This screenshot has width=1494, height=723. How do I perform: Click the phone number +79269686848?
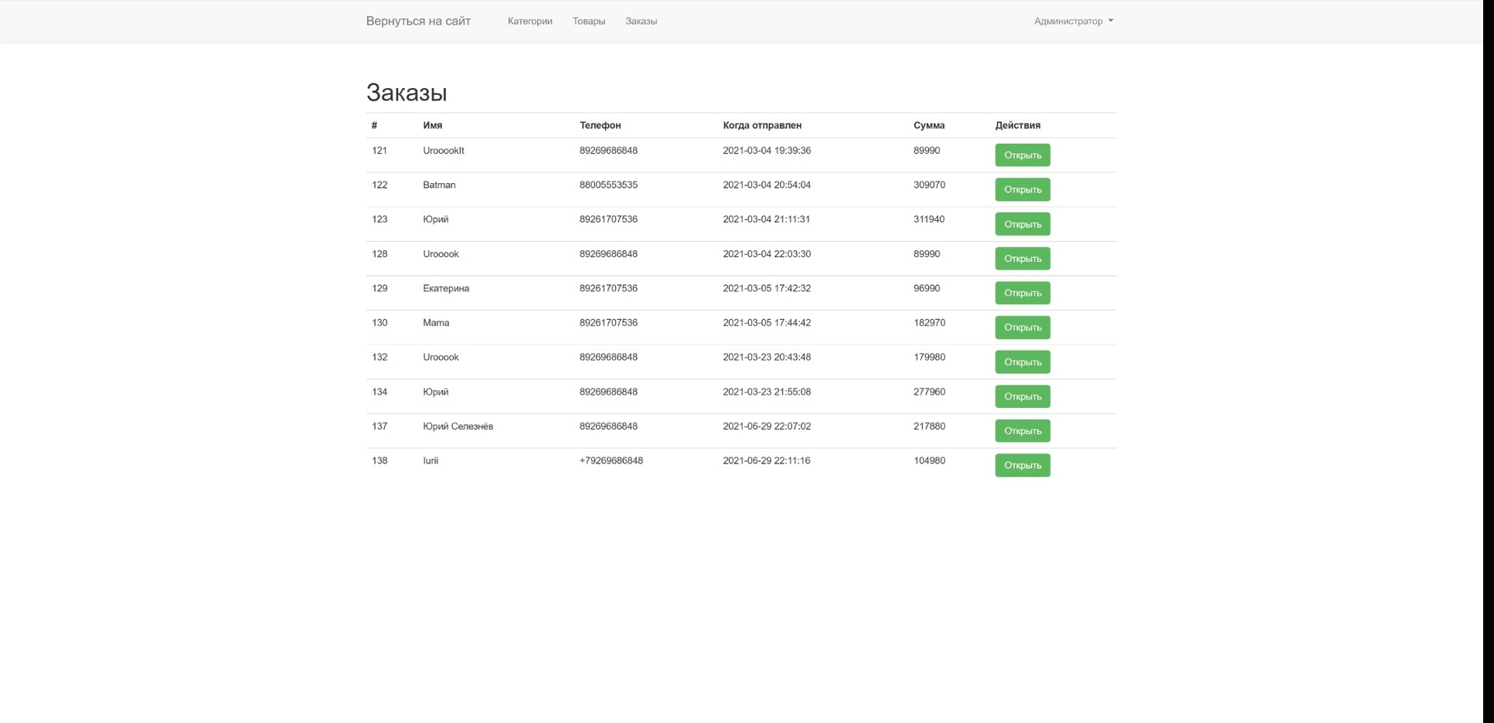point(611,460)
